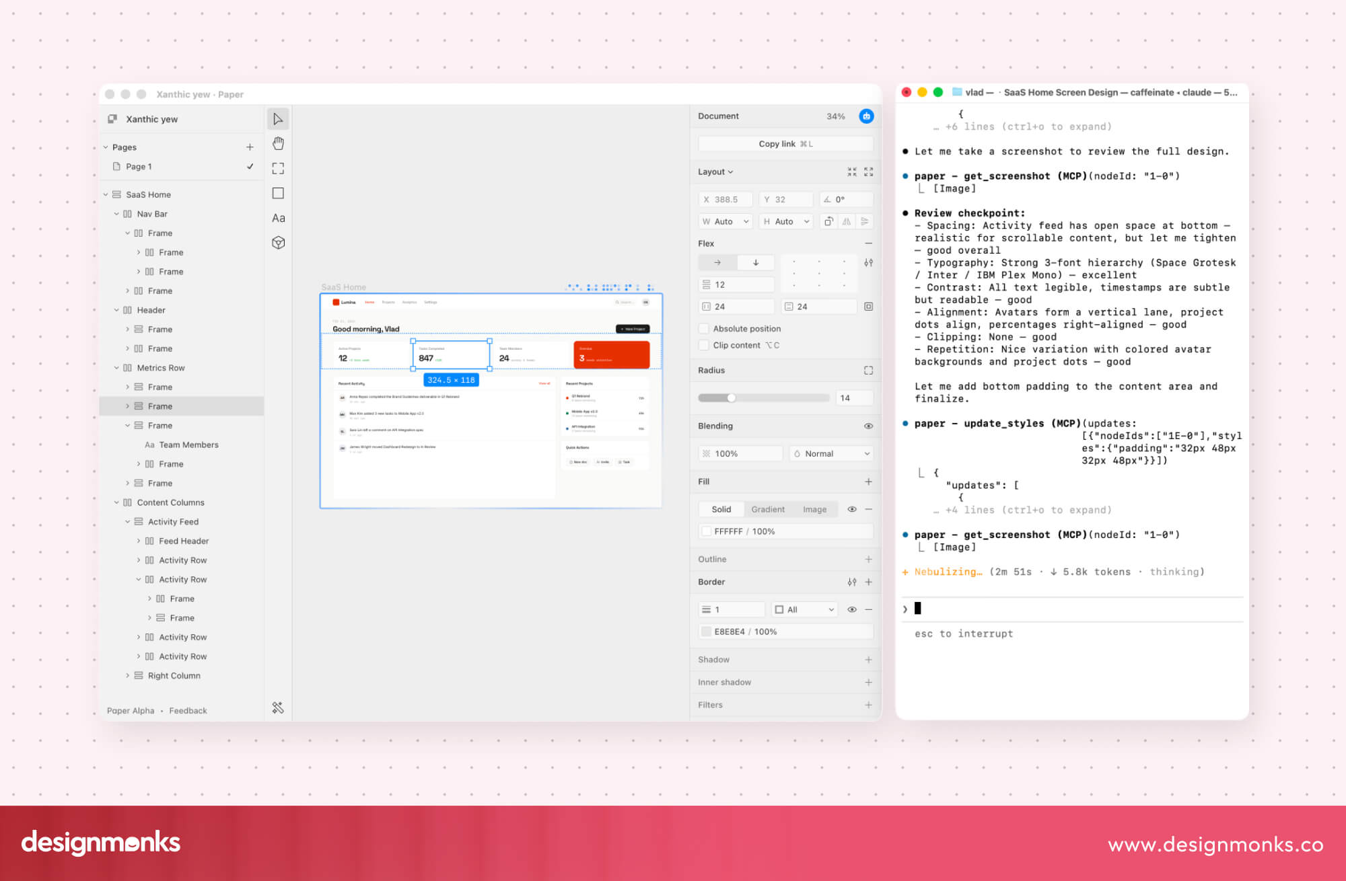Click the corner radius slider handle
Image resolution: width=1346 pixels, height=881 pixels.
732,398
